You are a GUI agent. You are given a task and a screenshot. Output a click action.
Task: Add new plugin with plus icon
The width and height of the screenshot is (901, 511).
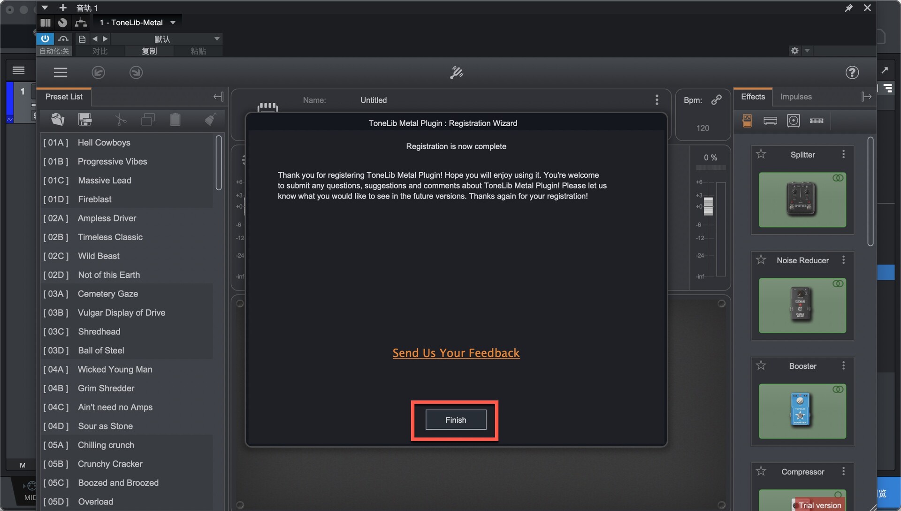pos(63,8)
